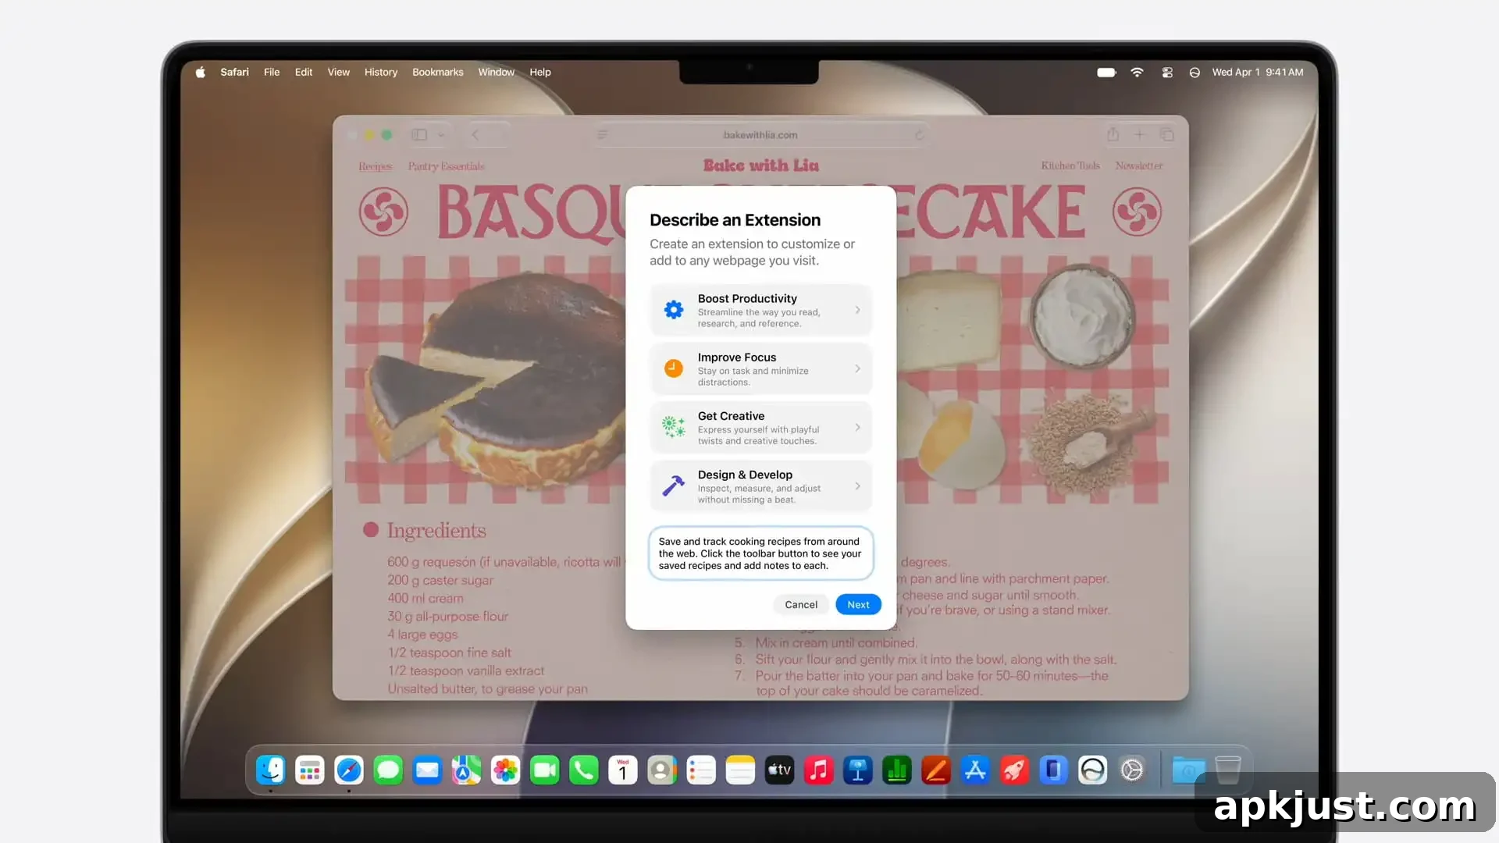Toggle the Safari sidebar button
The height and width of the screenshot is (843, 1499).
419,134
